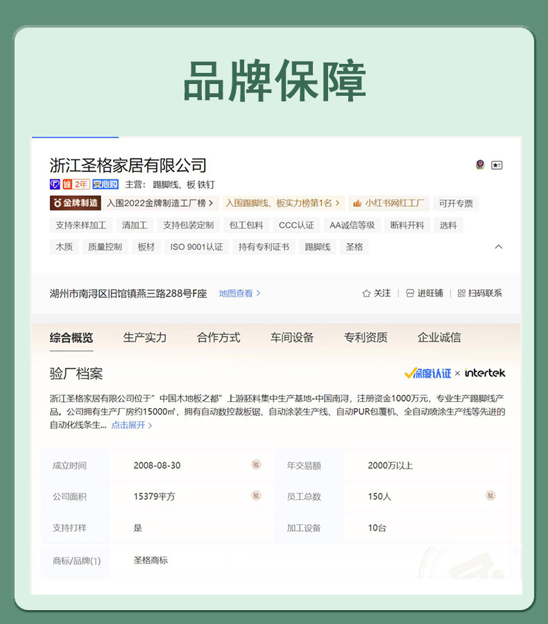
Task: Expand description via 点击展开
Action: (131, 425)
